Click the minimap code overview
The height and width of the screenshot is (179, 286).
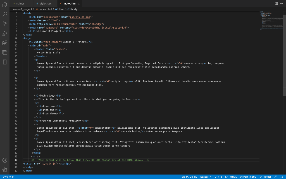click(271, 20)
